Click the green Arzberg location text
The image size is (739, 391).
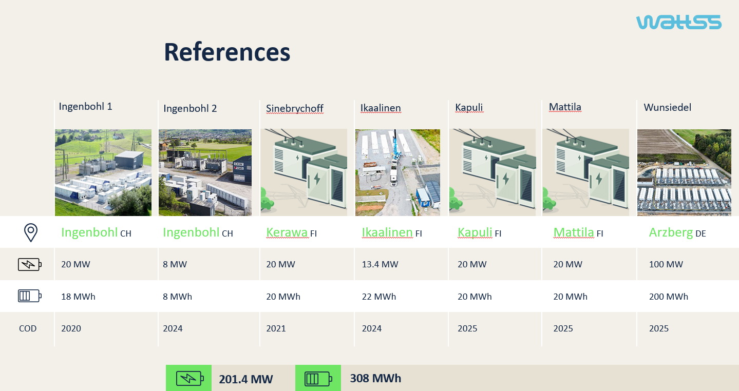click(671, 232)
